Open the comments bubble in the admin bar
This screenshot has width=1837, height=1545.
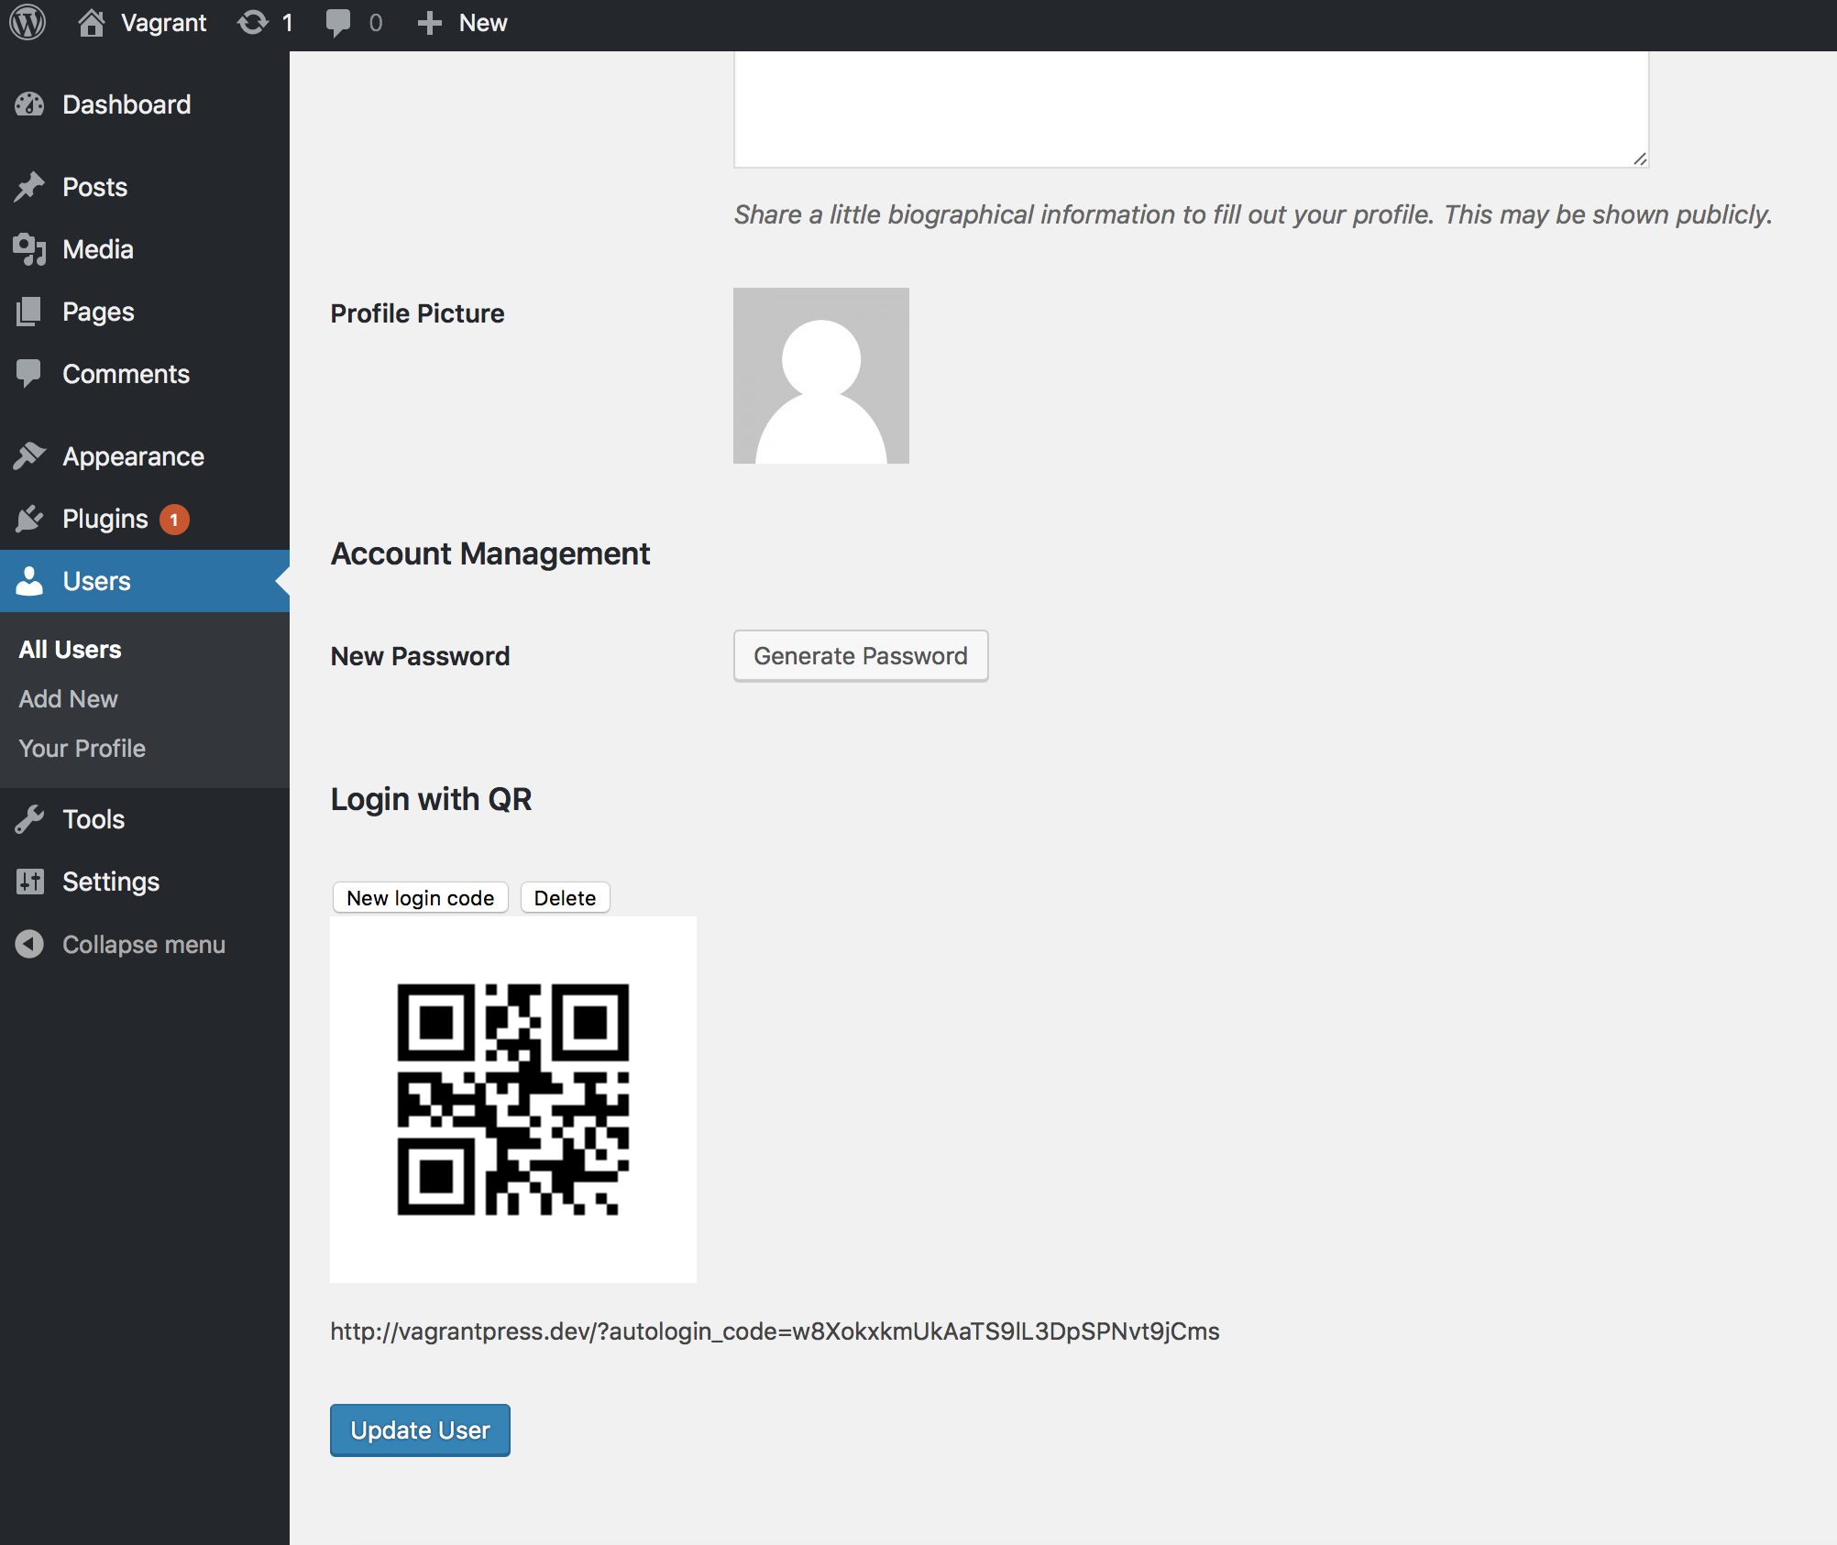pos(353,22)
